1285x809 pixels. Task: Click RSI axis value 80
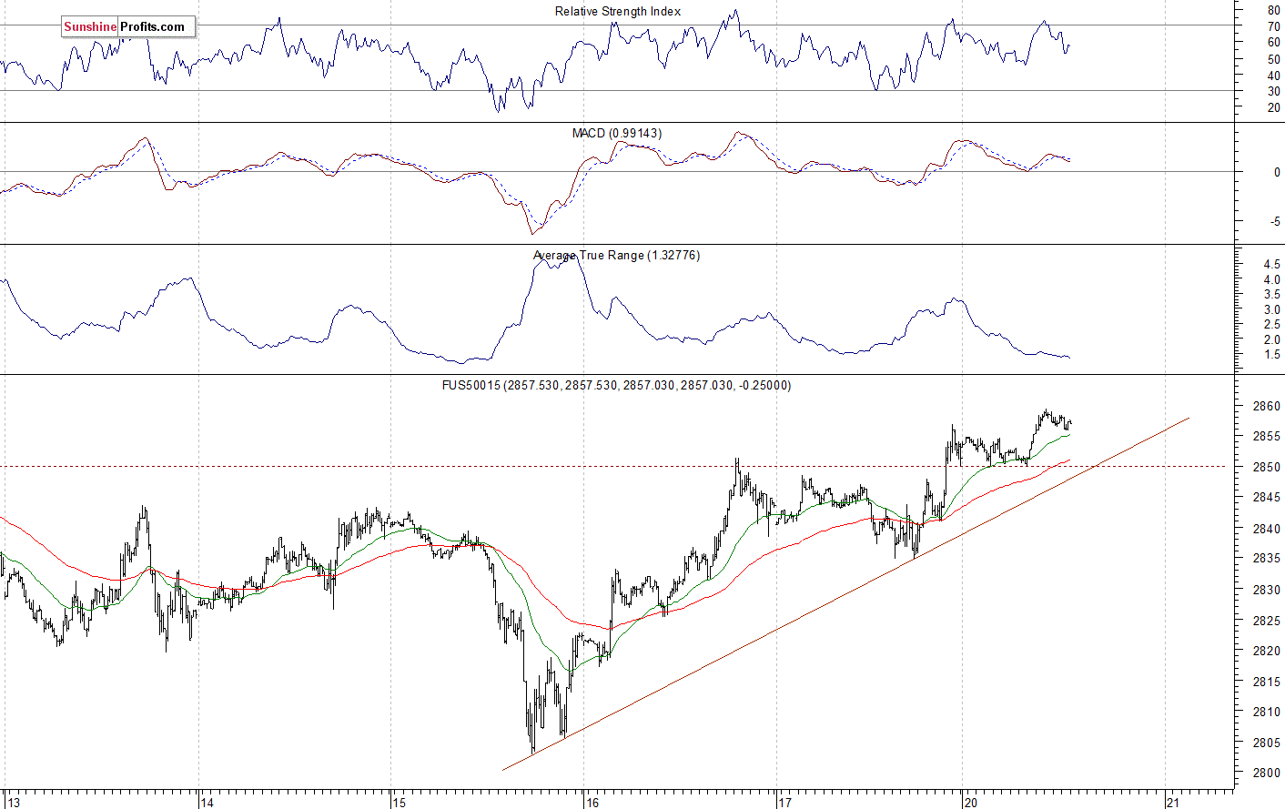click(x=1273, y=10)
